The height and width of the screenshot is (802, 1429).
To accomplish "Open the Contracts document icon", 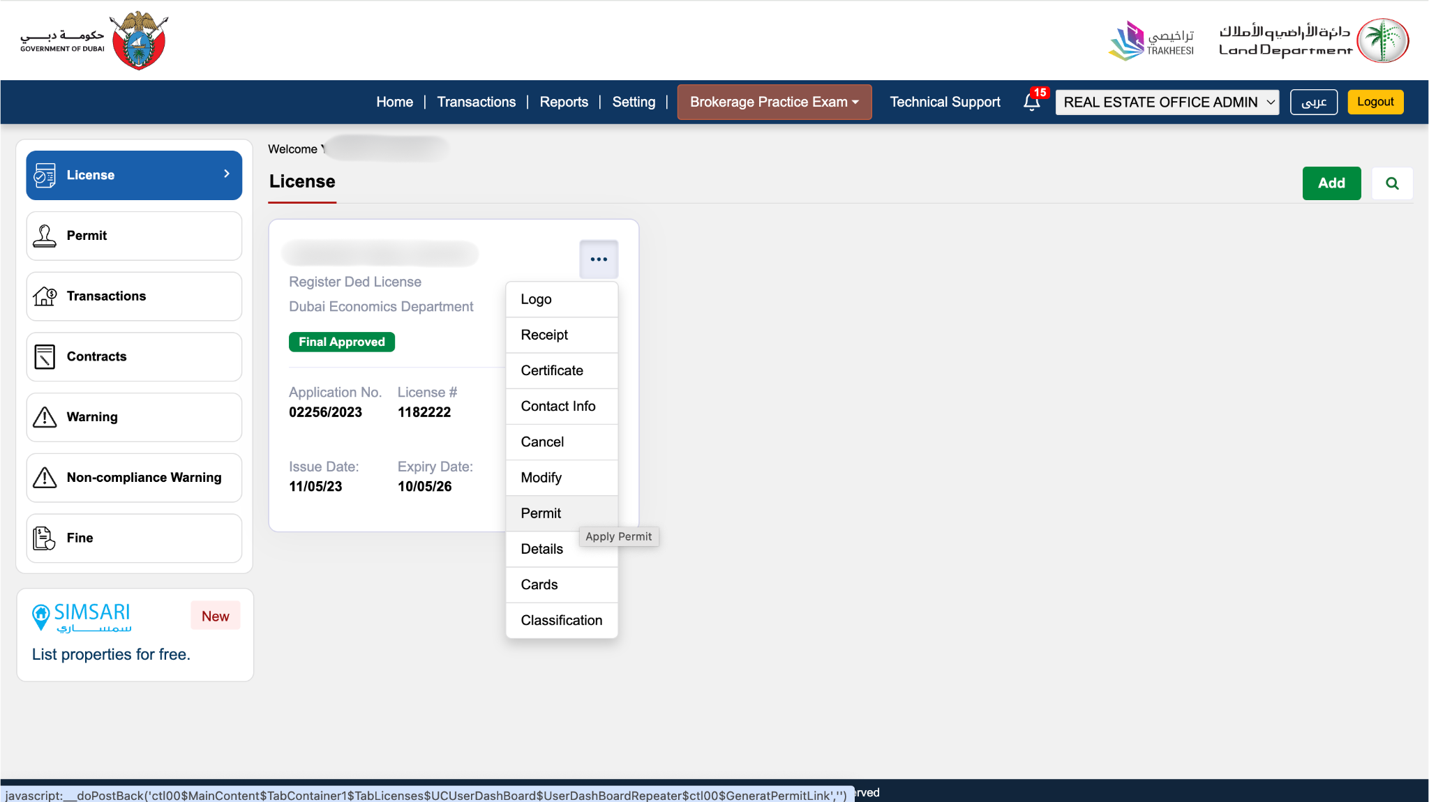I will tap(44, 356).
